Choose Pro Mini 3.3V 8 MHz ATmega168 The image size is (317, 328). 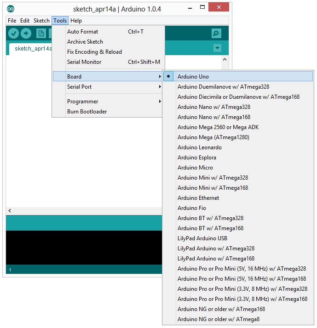click(238, 299)
